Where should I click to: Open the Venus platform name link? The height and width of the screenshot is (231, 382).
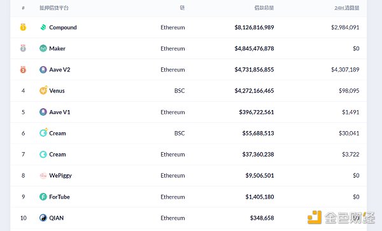tap(57, 91)
